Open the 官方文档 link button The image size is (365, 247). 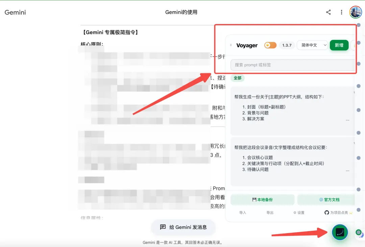tap(326, 200)
